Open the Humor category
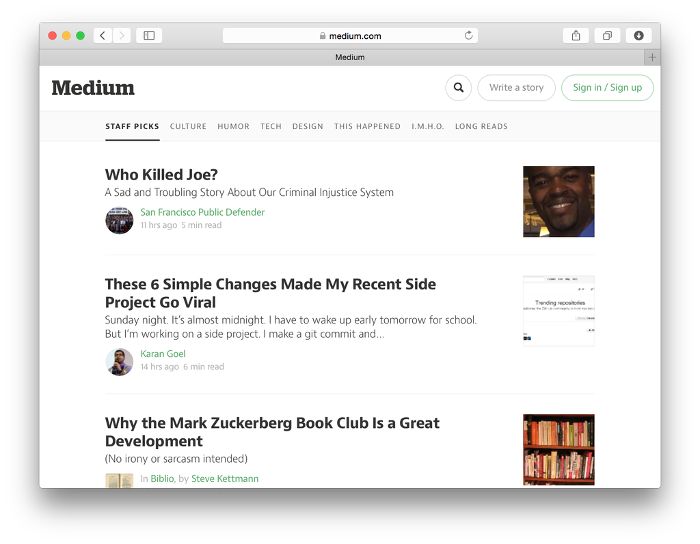Screen dimensions: 700x544 (x=234, y=127)
